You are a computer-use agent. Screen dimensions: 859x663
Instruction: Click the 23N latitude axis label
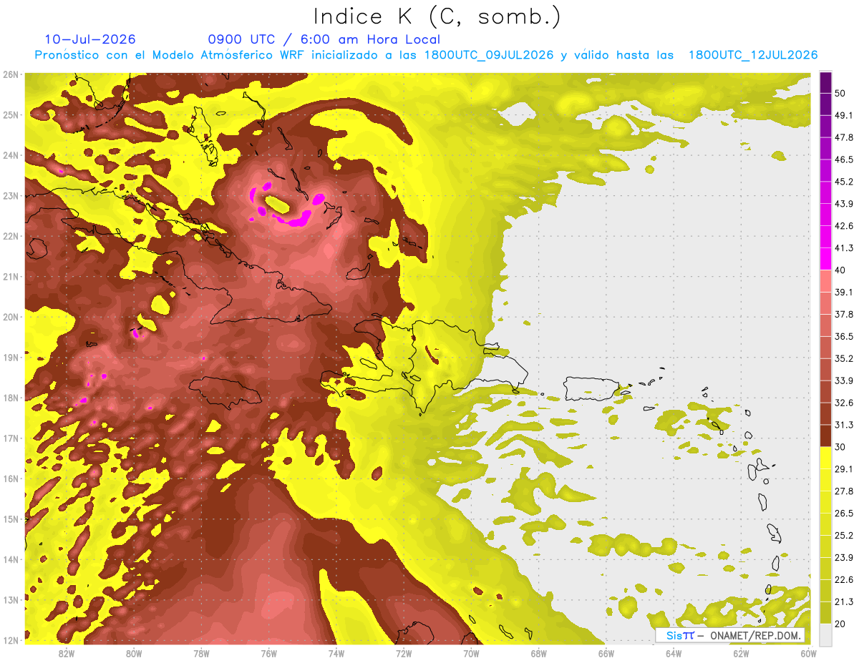coord(10,195)
